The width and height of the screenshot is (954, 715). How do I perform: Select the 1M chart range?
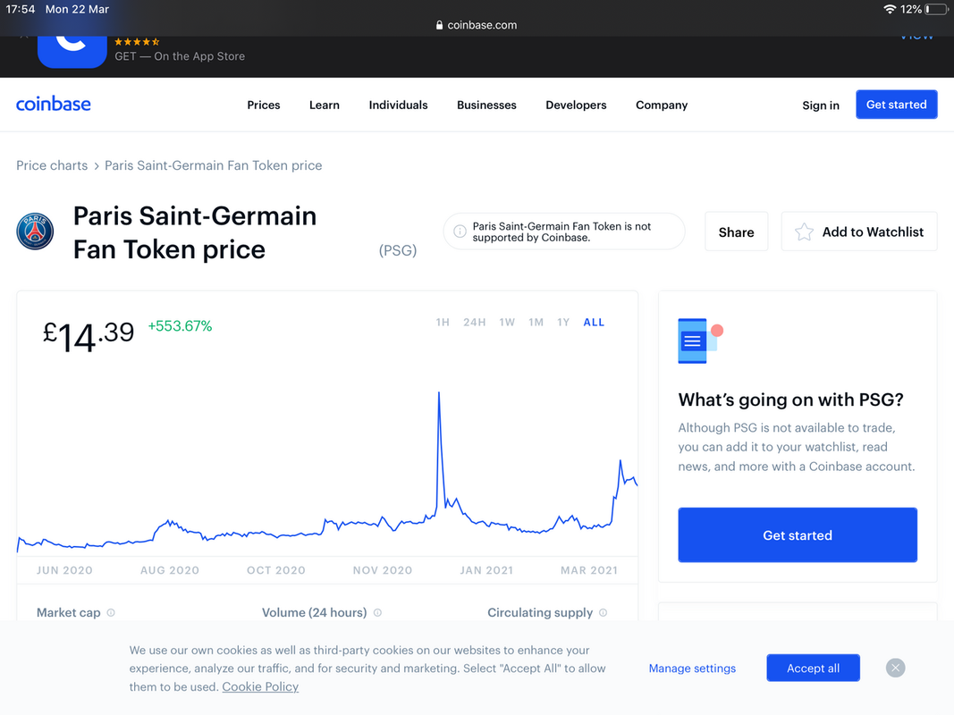click(536, 323)
